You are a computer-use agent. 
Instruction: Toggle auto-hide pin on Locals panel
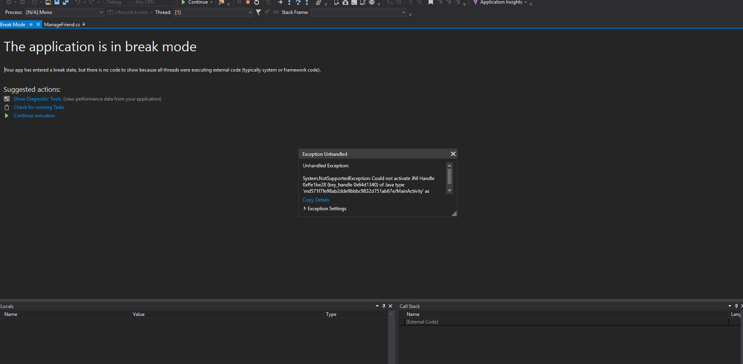[x=384, y=306]
